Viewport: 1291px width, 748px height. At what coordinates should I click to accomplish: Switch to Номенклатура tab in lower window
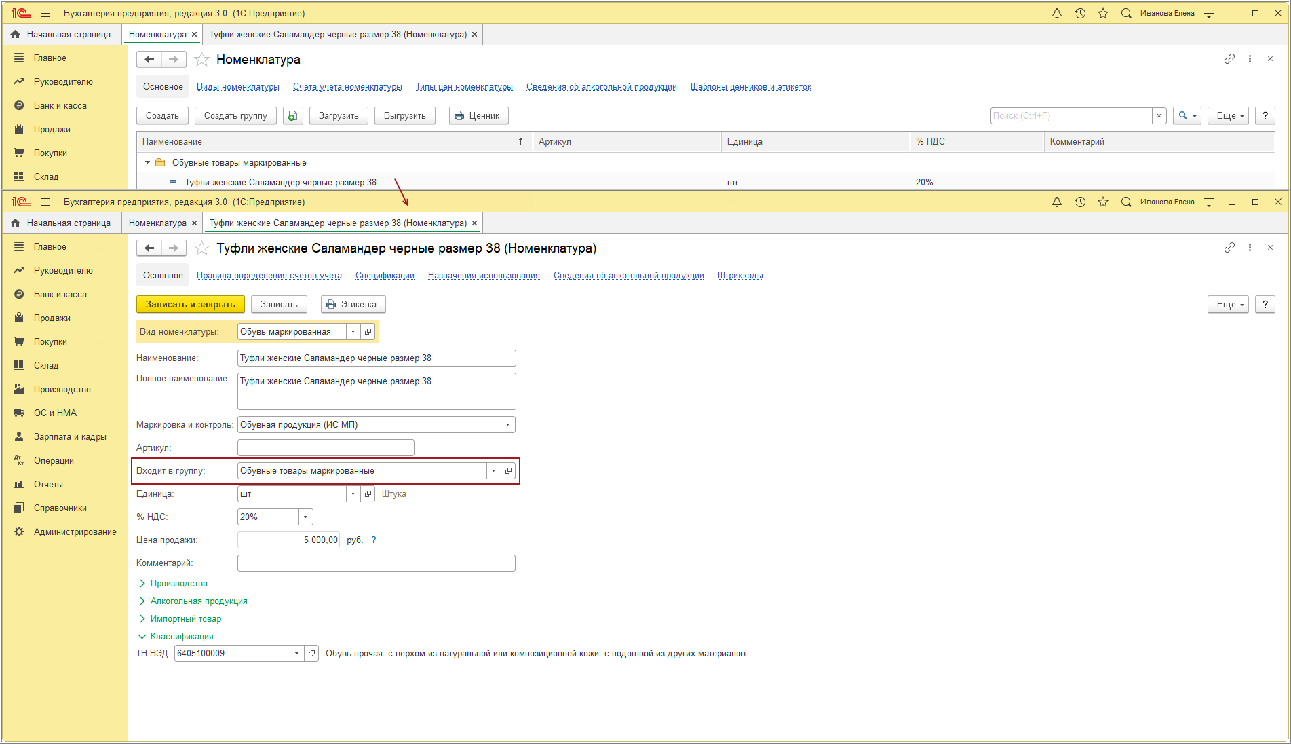[157, 223]
